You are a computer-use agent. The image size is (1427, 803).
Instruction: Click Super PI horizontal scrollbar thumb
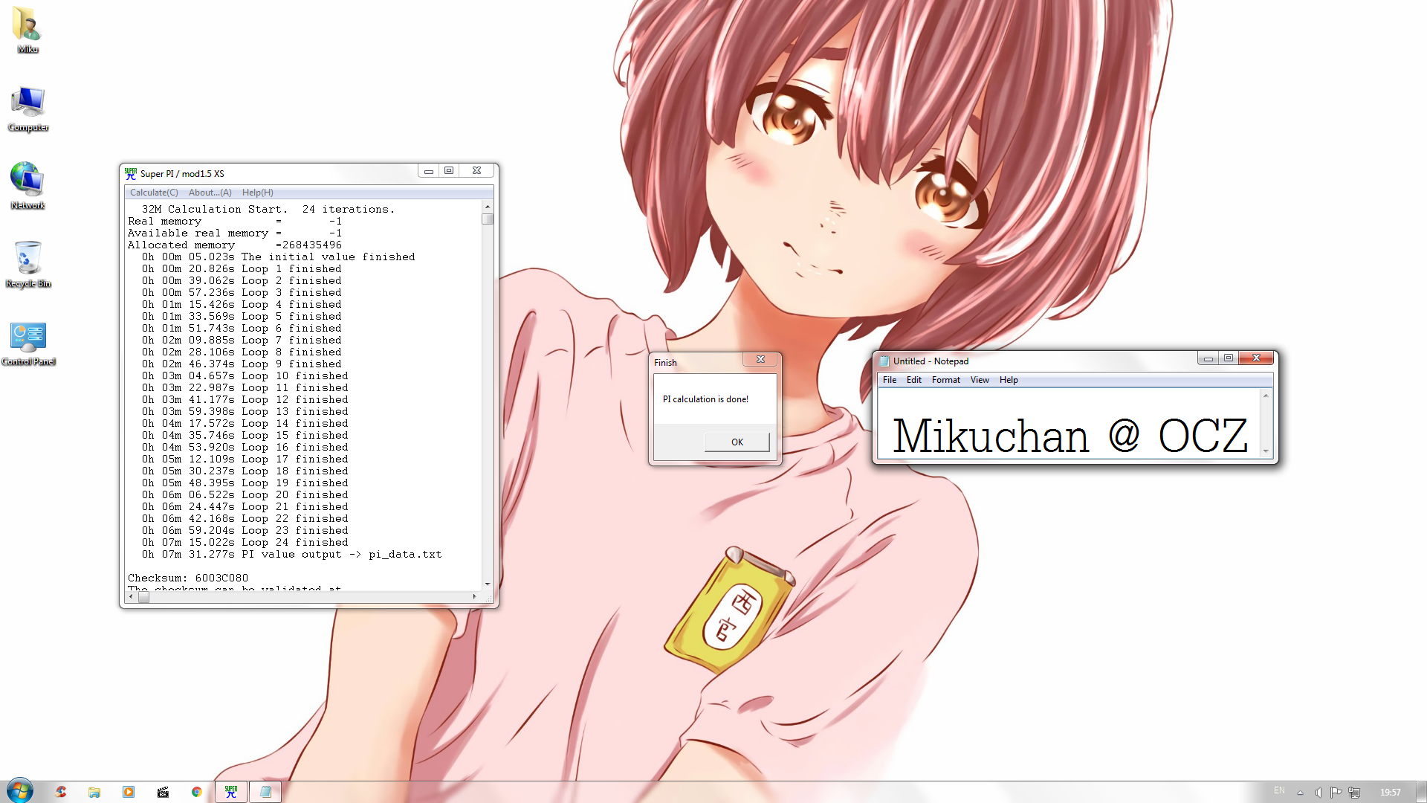(144, 596)
